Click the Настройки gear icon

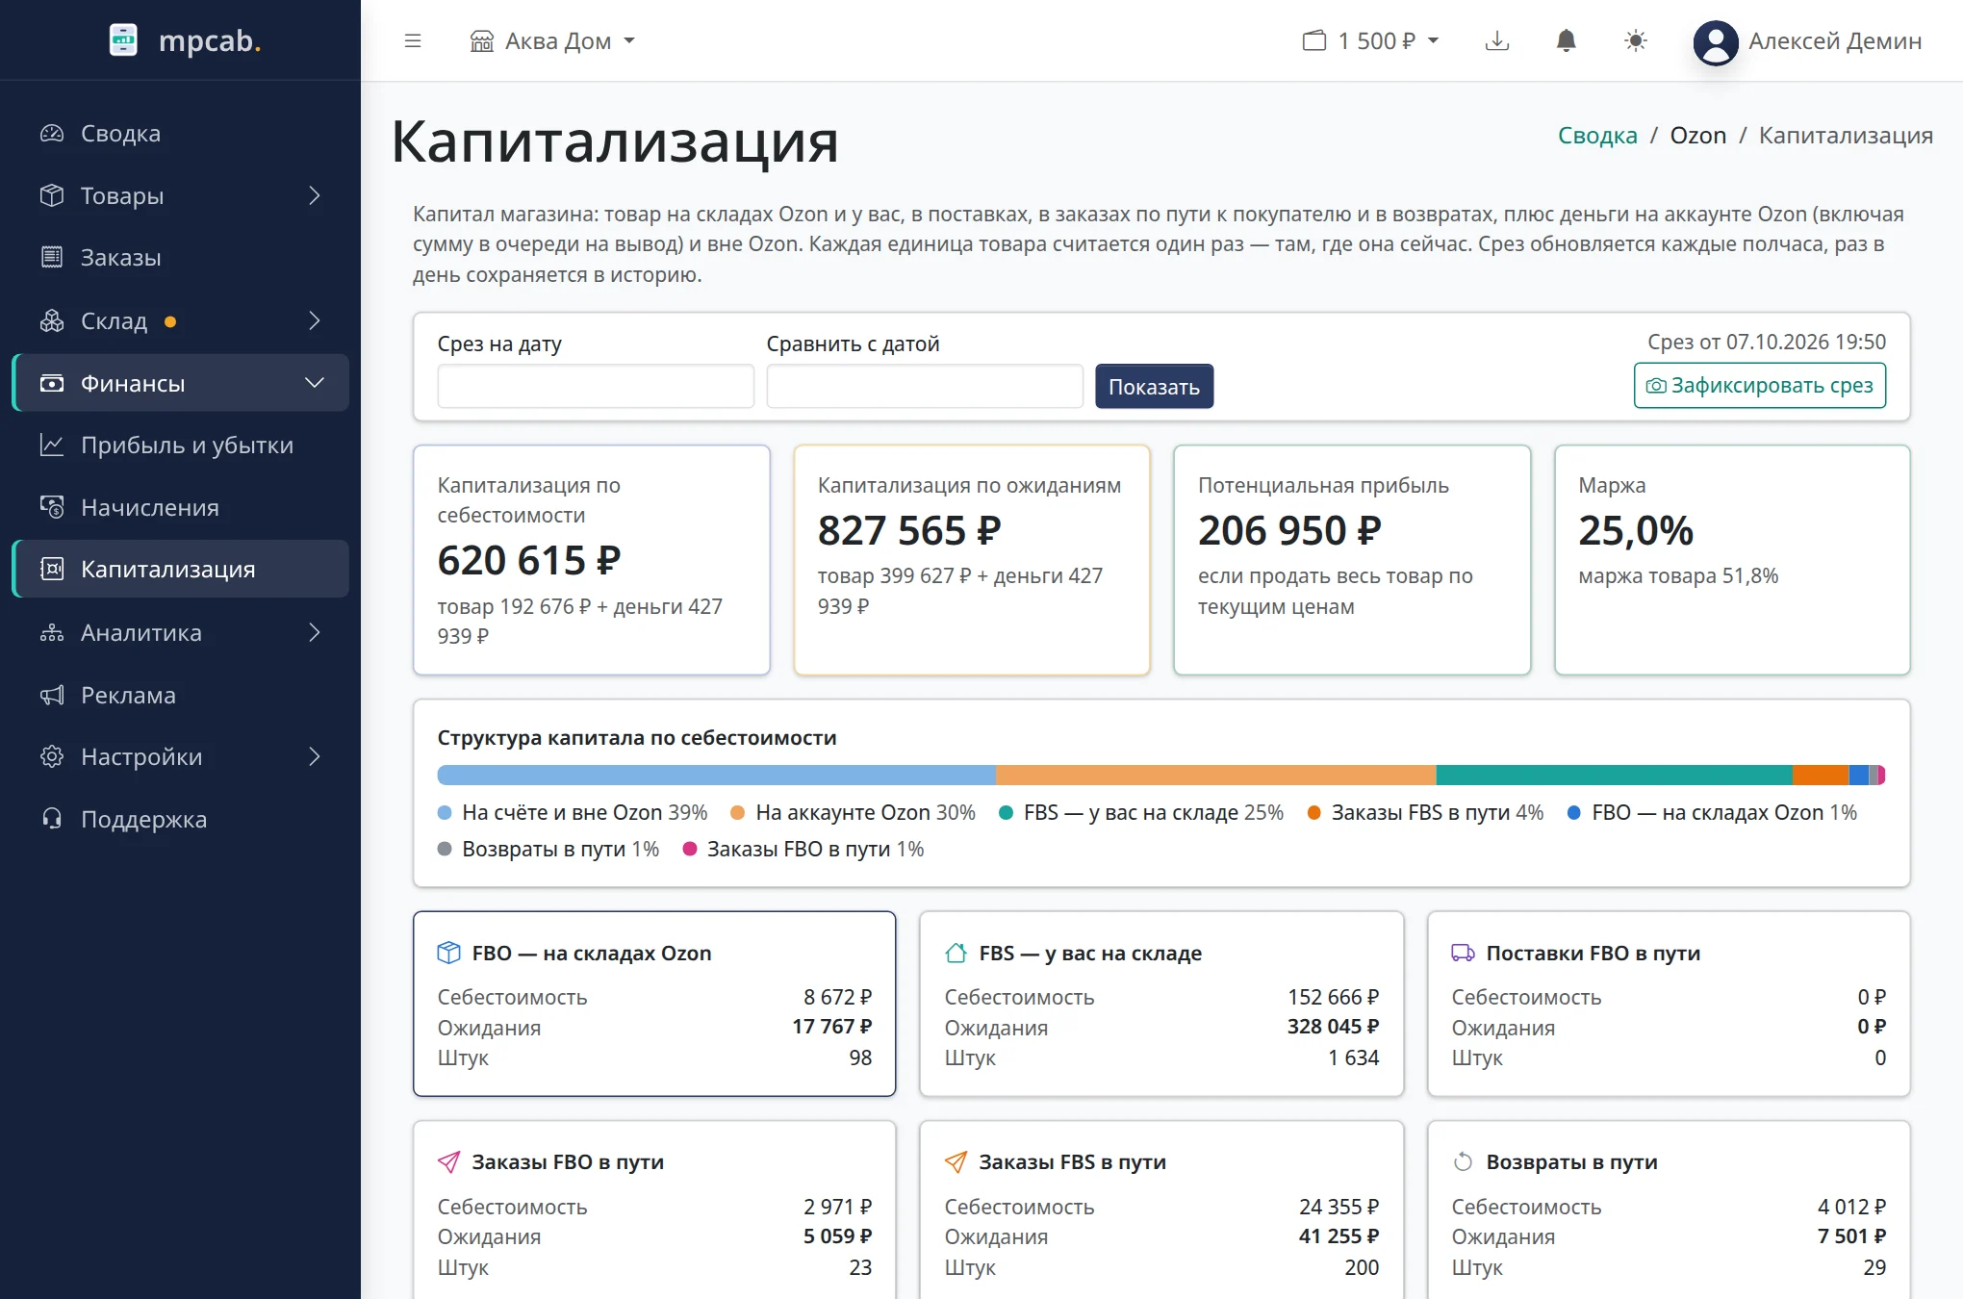tap(52, 756)
